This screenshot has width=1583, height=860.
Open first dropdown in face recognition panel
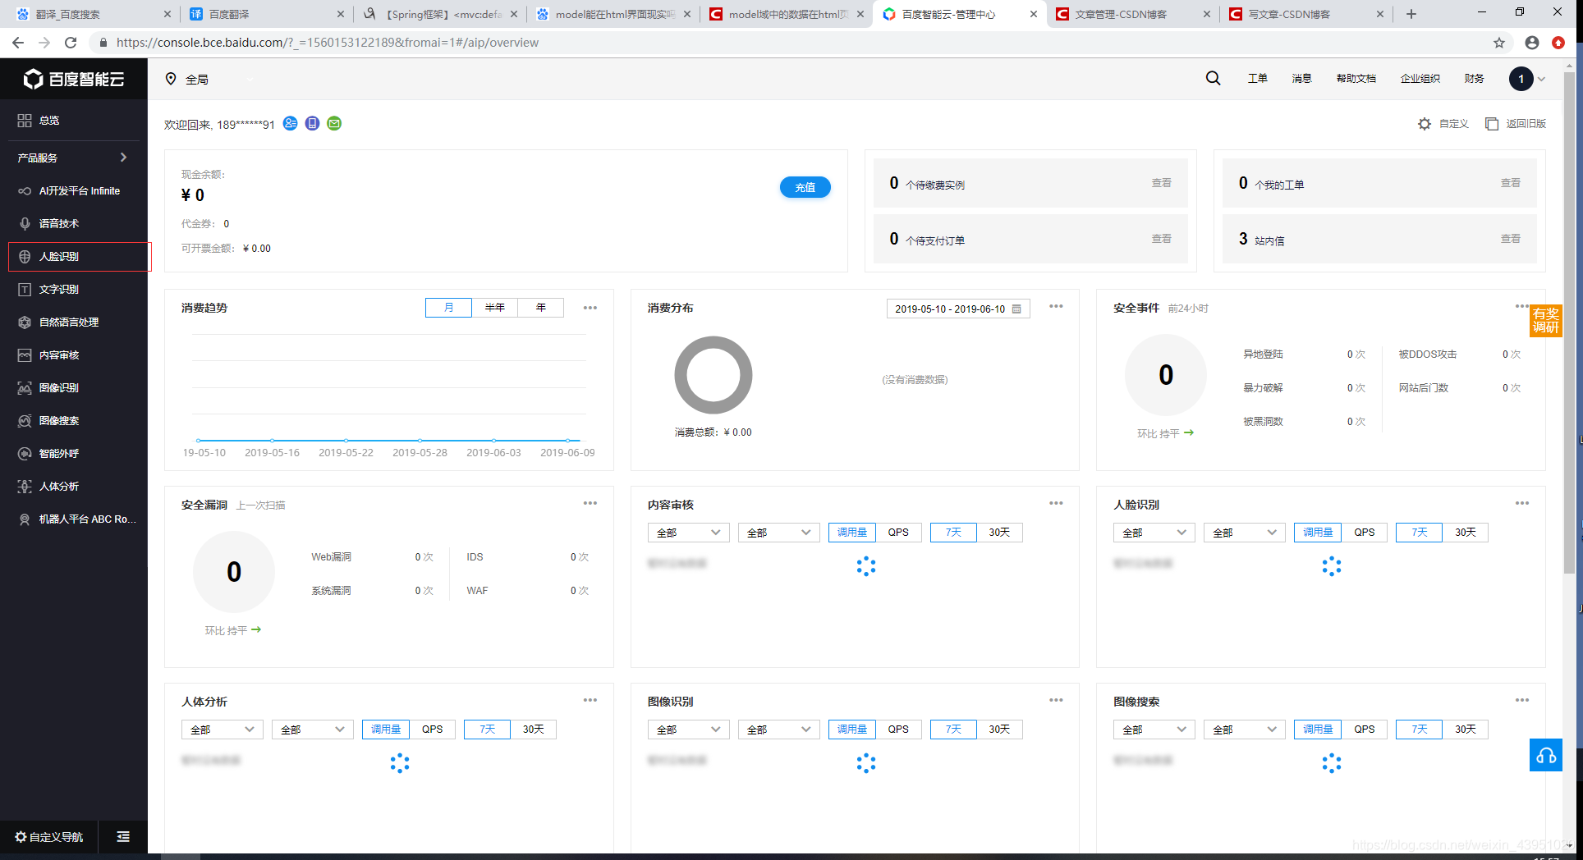click(1154, 532)
